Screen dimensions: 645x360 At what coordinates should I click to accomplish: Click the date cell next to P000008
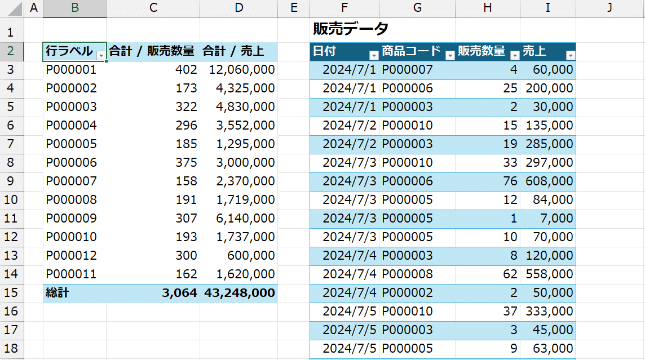(x=344, y=274)
